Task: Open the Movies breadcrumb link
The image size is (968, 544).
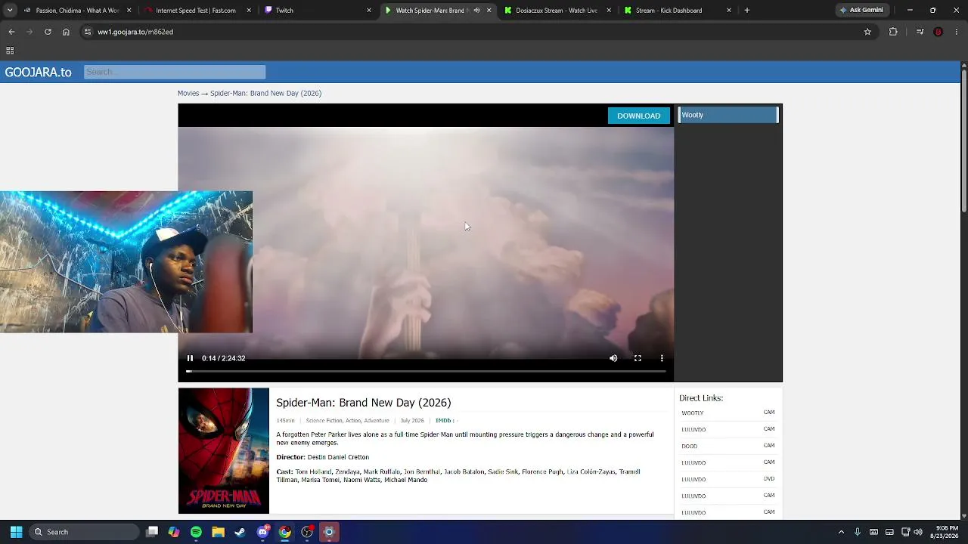Action: tap(188, 93)
